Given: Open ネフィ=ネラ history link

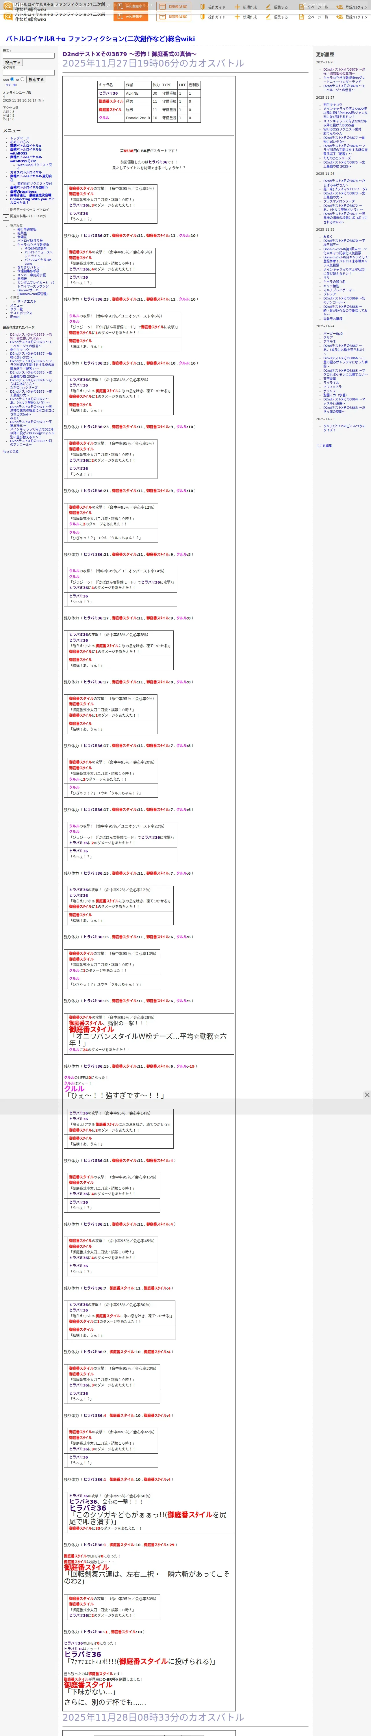Looking at the screenshot, I should click(x=332, y=387).
